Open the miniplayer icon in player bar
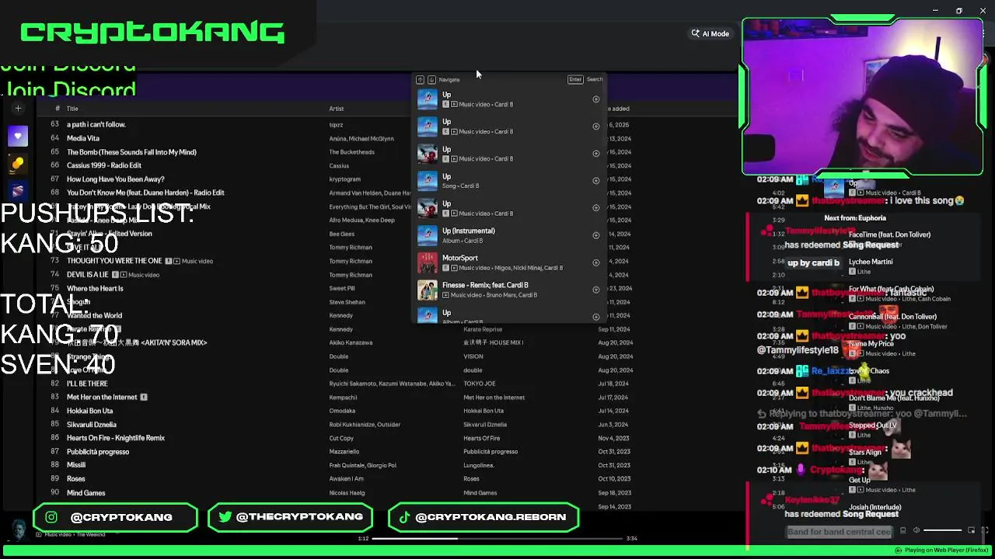Viewport: 995px width, 559px height. (x=971, y=530)
